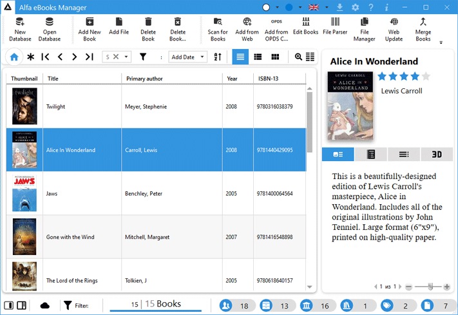This screenshot has height=315, width=458.
Task: Open Add from Web
Action: point(247,30)
